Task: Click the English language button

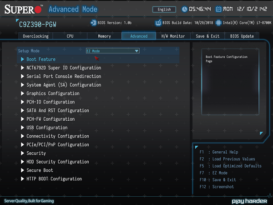Action: 164,9
